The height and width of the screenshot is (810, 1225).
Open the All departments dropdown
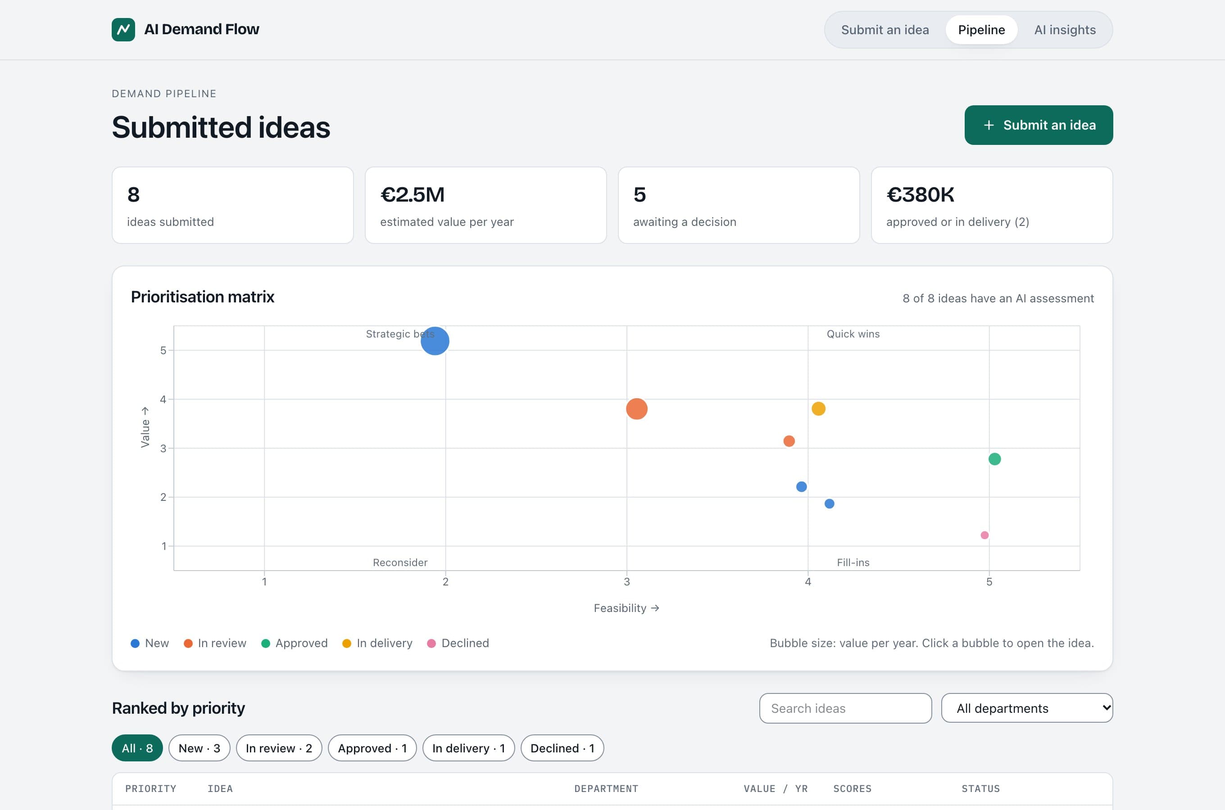click(x=1026, y=708)
